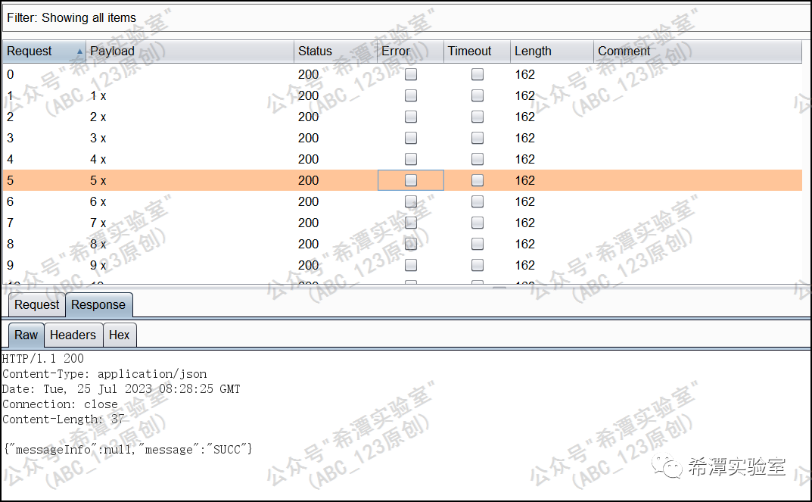812x502 pixels.
Task: Open the Headers view tab
Action: click(73, 335)
